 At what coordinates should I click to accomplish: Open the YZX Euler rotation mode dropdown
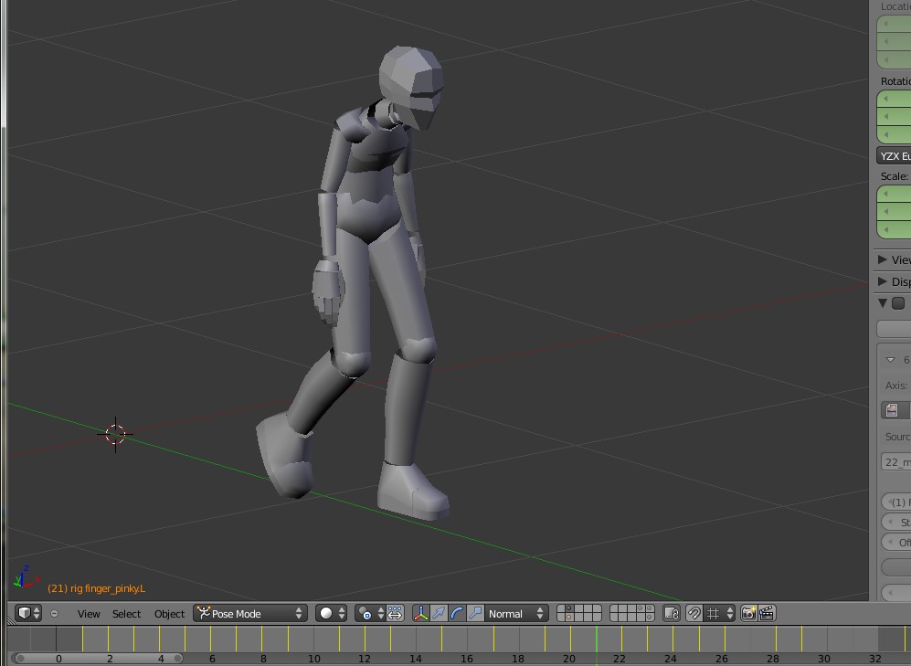tap(894, 155)
